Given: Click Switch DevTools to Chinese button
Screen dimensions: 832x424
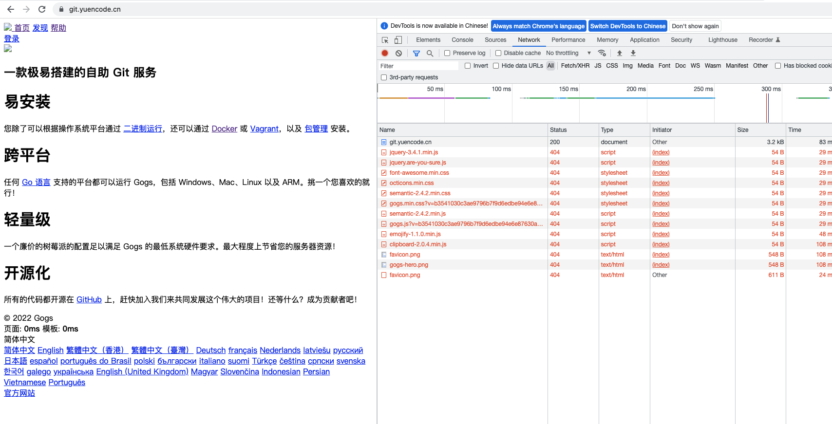Looking at the screenshot, I should pyautogui.click(x=628, y=26).
